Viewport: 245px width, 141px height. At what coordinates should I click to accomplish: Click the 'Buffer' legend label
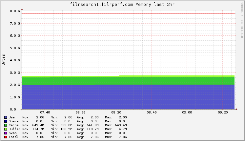pyautogui.click(x=14, y=129)
